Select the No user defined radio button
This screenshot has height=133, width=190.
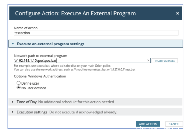[x=18, y=88]
